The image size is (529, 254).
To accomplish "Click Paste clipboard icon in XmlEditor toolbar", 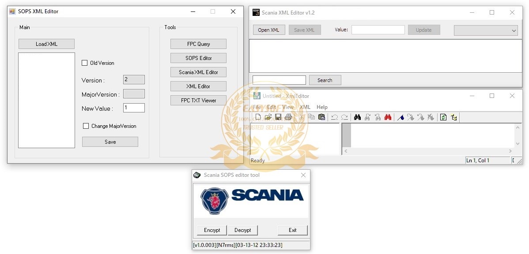I will click(x=321, y=117).
